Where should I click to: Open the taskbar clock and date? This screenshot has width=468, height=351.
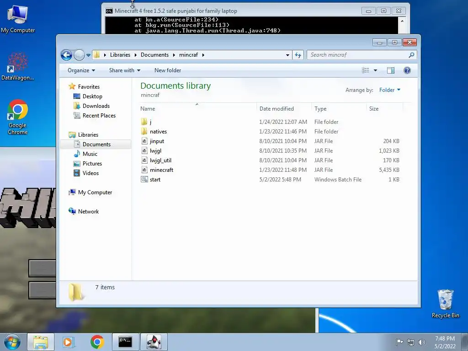(x=445, y=342)
